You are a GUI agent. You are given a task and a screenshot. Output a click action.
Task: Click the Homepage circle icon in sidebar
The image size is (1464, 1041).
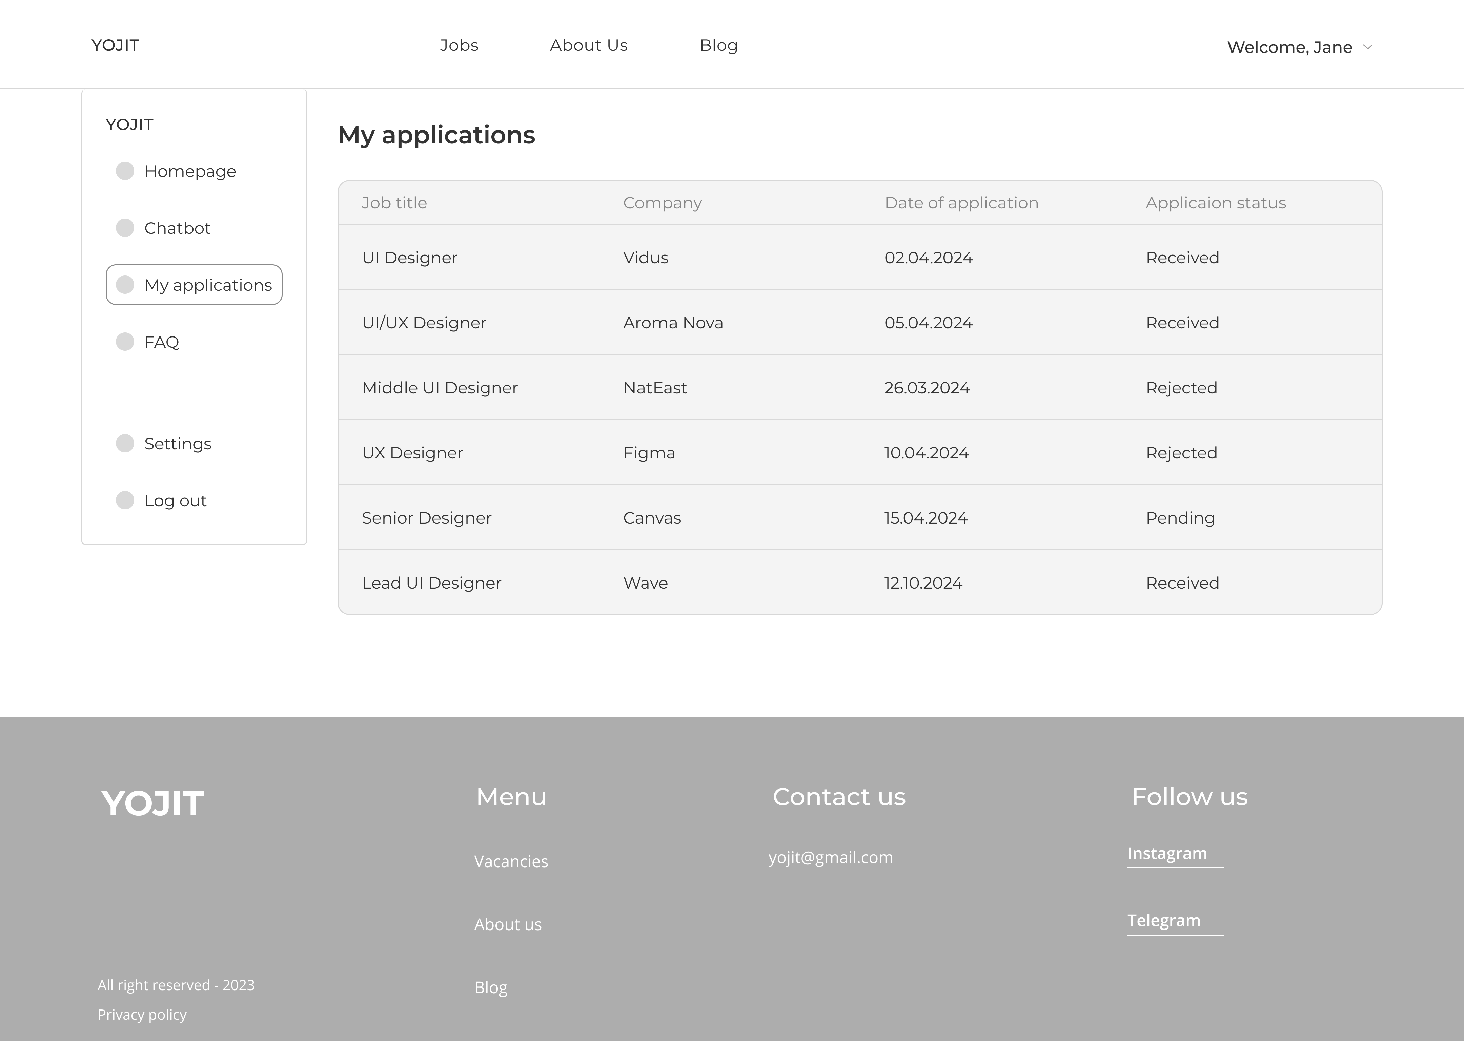pos(125,171)
